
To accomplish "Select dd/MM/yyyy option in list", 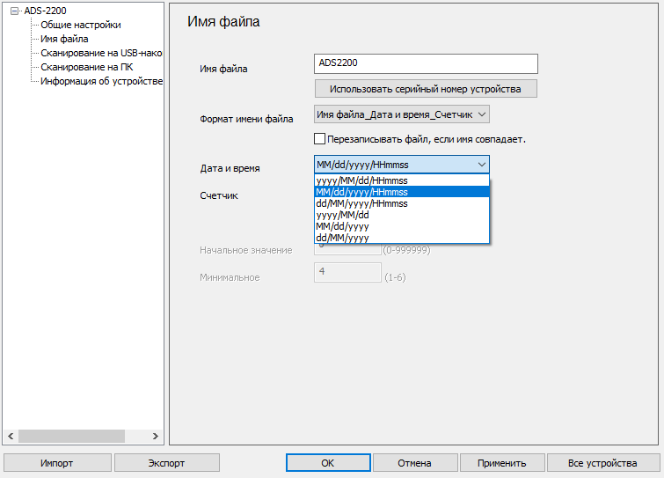I will coord(342,238).
